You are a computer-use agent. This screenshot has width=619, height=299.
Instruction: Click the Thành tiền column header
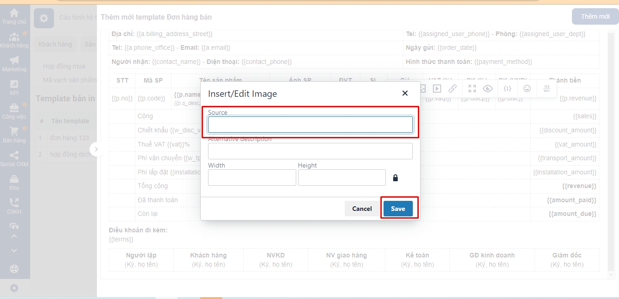565,80
